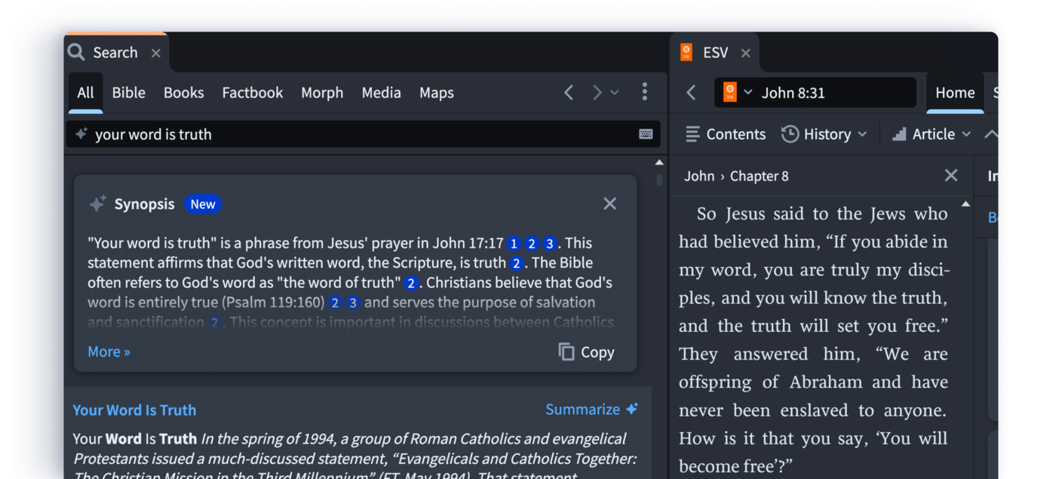Image resolution: width=1062 pixels, height=479 pixels.
Task: Collapse the ESV toolbar with the chevron
Action: (x=991, y=134)
